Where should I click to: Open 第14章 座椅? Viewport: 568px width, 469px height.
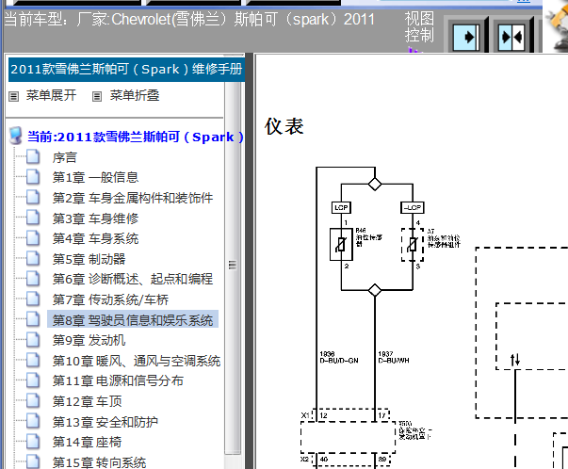[x=87, y=443]
